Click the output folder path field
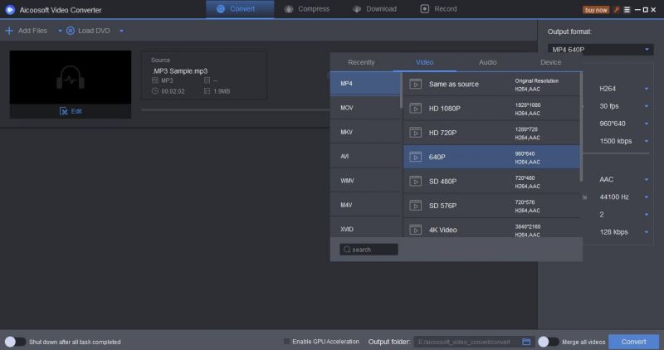Viewport: 664px width, 350px height. 467,342
